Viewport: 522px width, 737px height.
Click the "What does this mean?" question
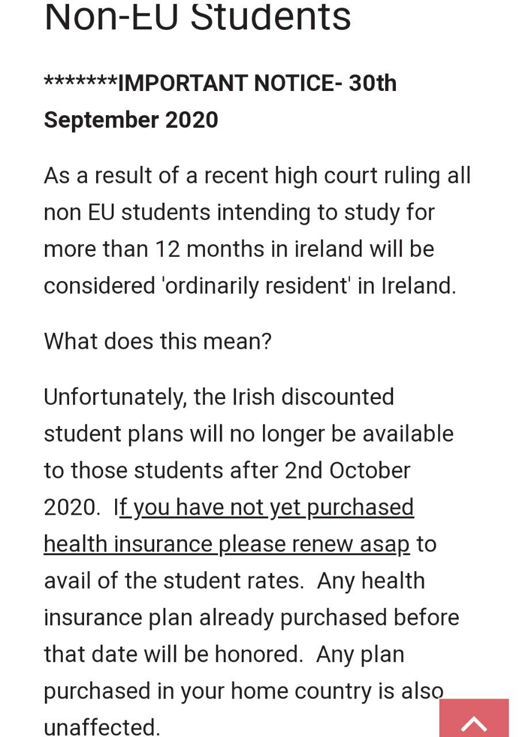coord(158,341)
